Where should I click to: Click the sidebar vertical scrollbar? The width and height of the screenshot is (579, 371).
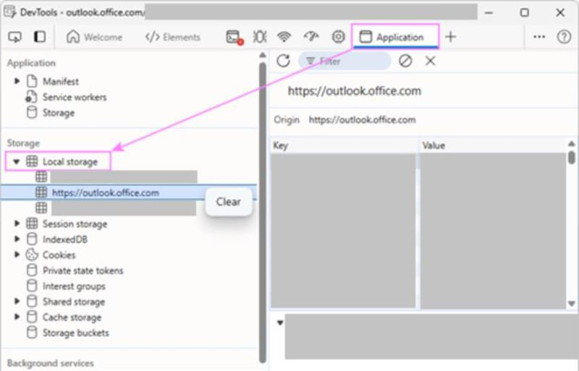click(x=263, y=213)
